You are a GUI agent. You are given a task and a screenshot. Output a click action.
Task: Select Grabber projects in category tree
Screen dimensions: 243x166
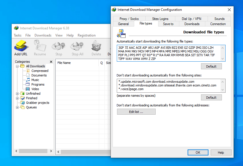(38, 103)
